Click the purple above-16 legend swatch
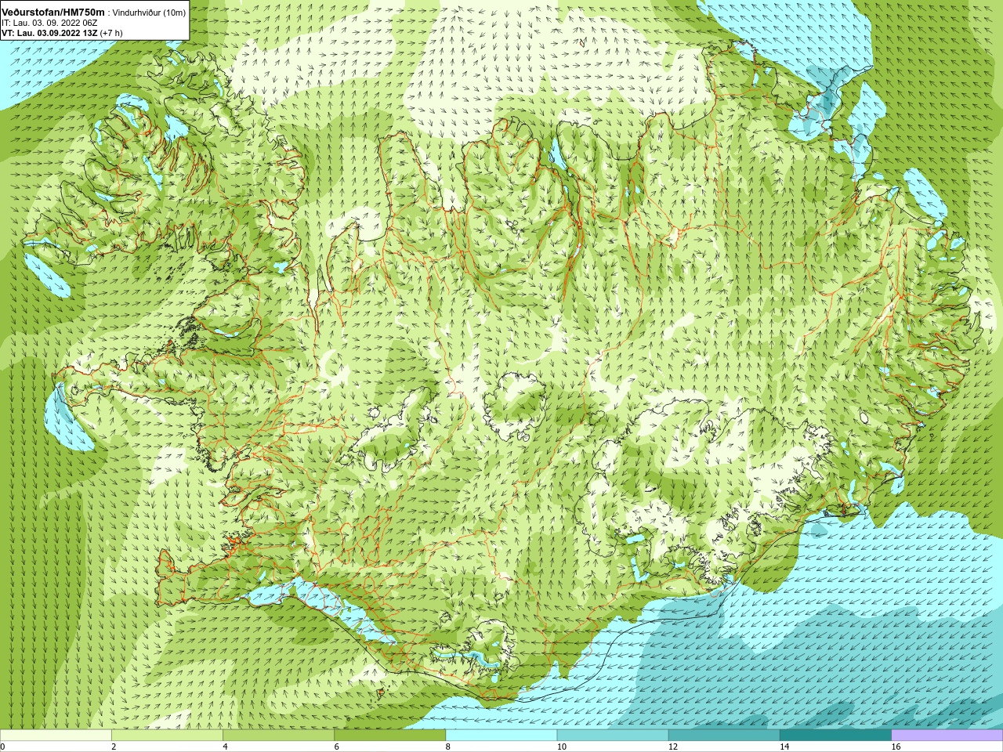 coord(947,736)
